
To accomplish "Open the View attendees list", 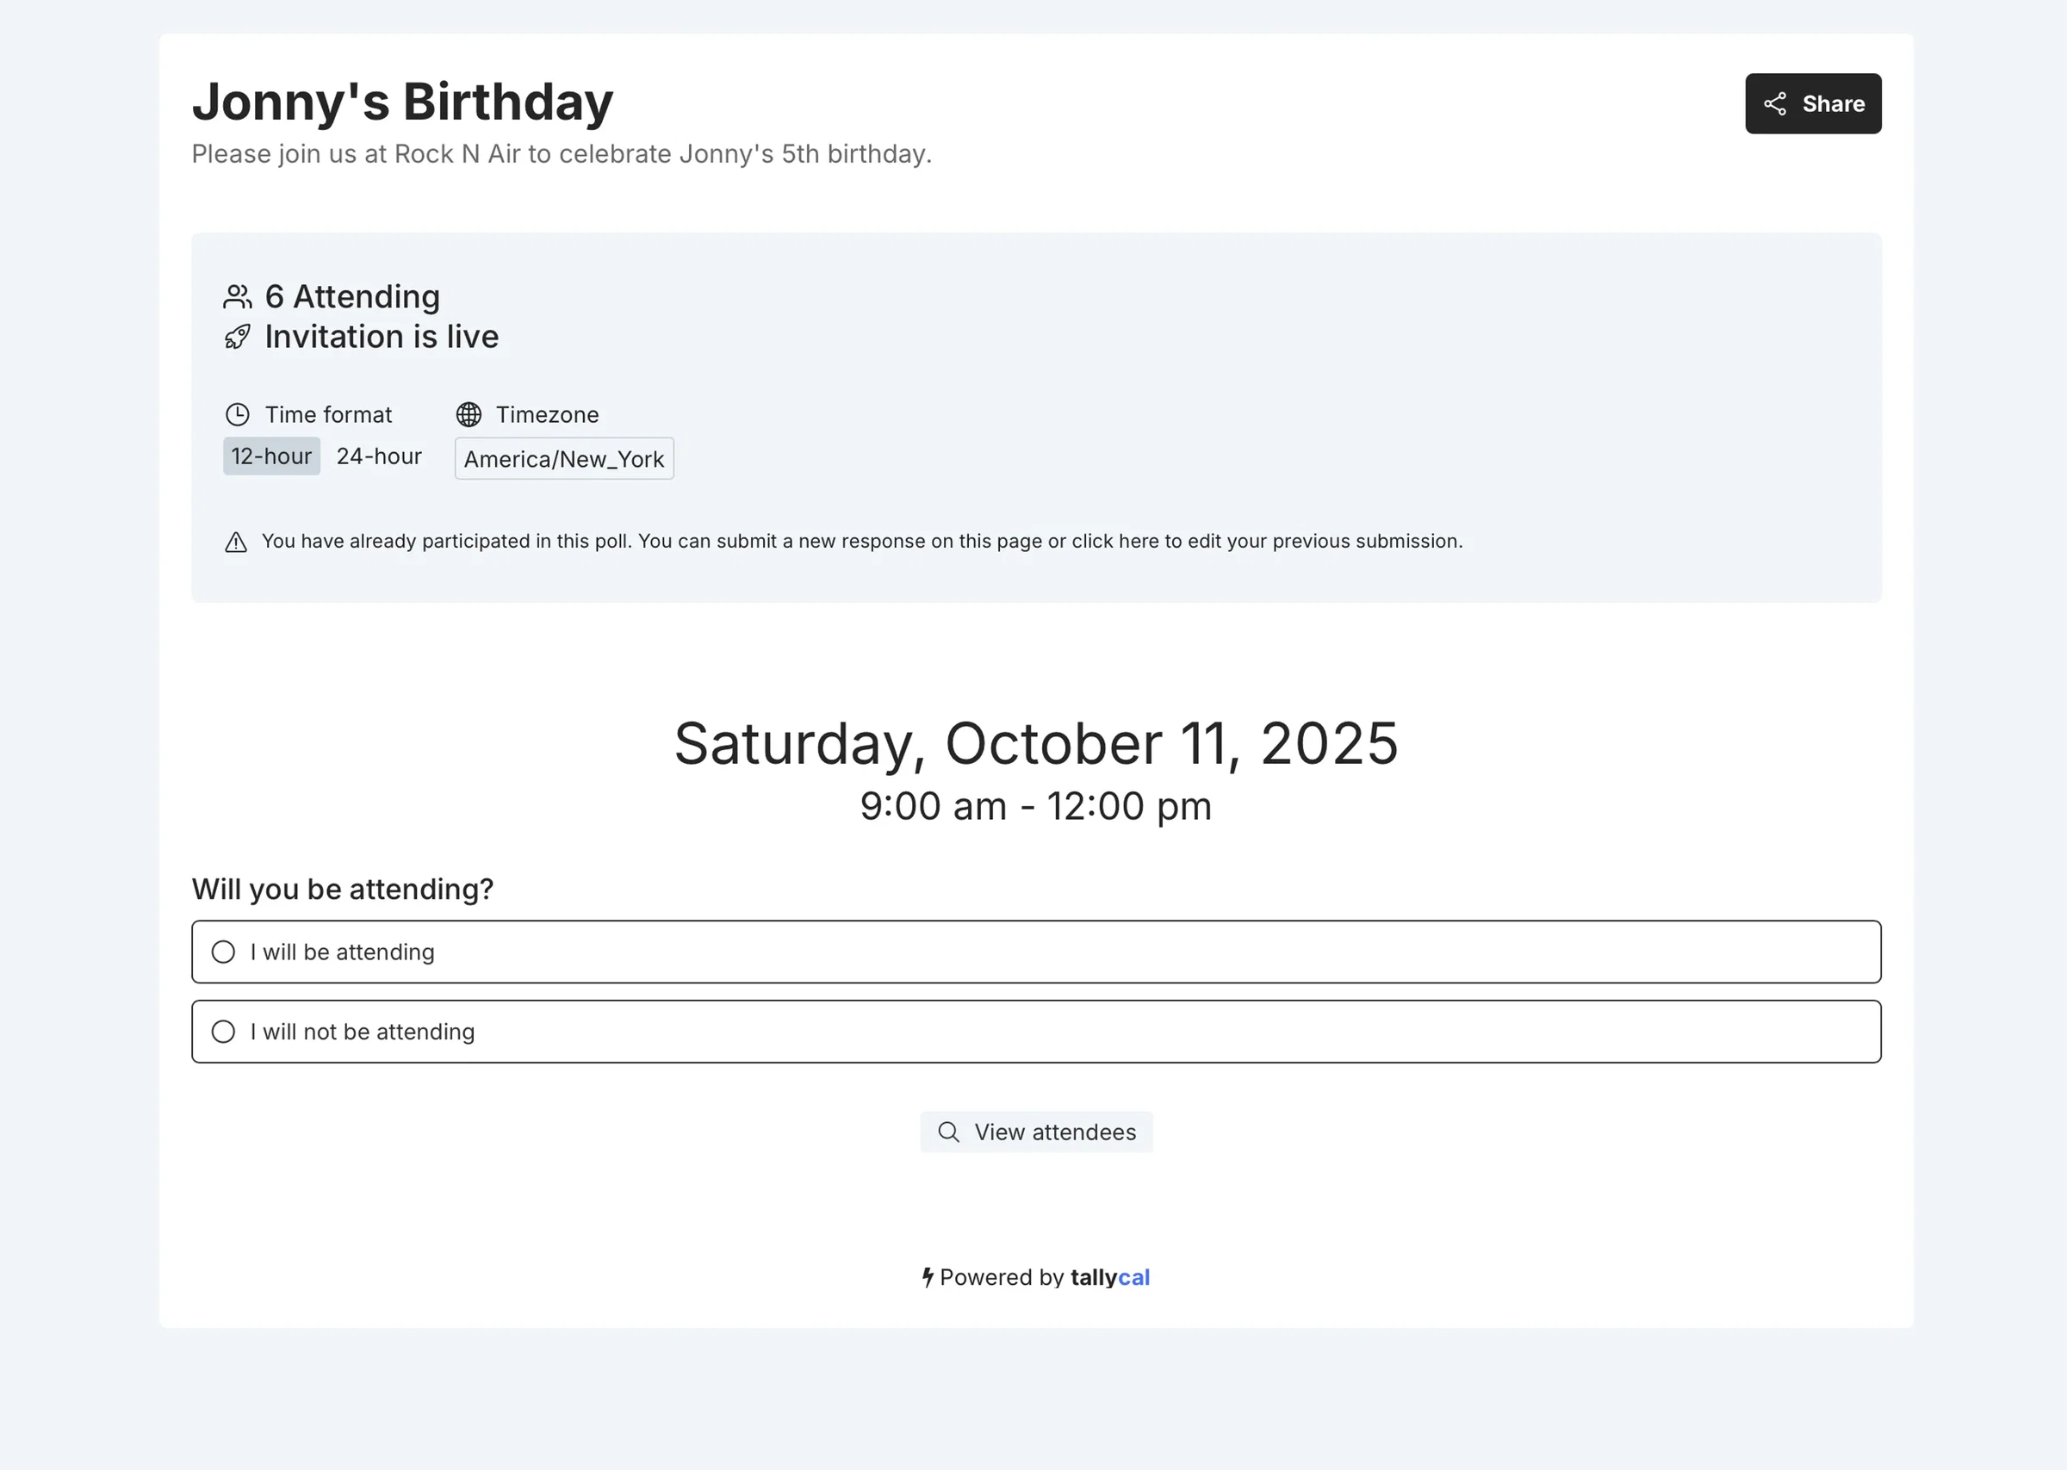I will (1036, 1132).
